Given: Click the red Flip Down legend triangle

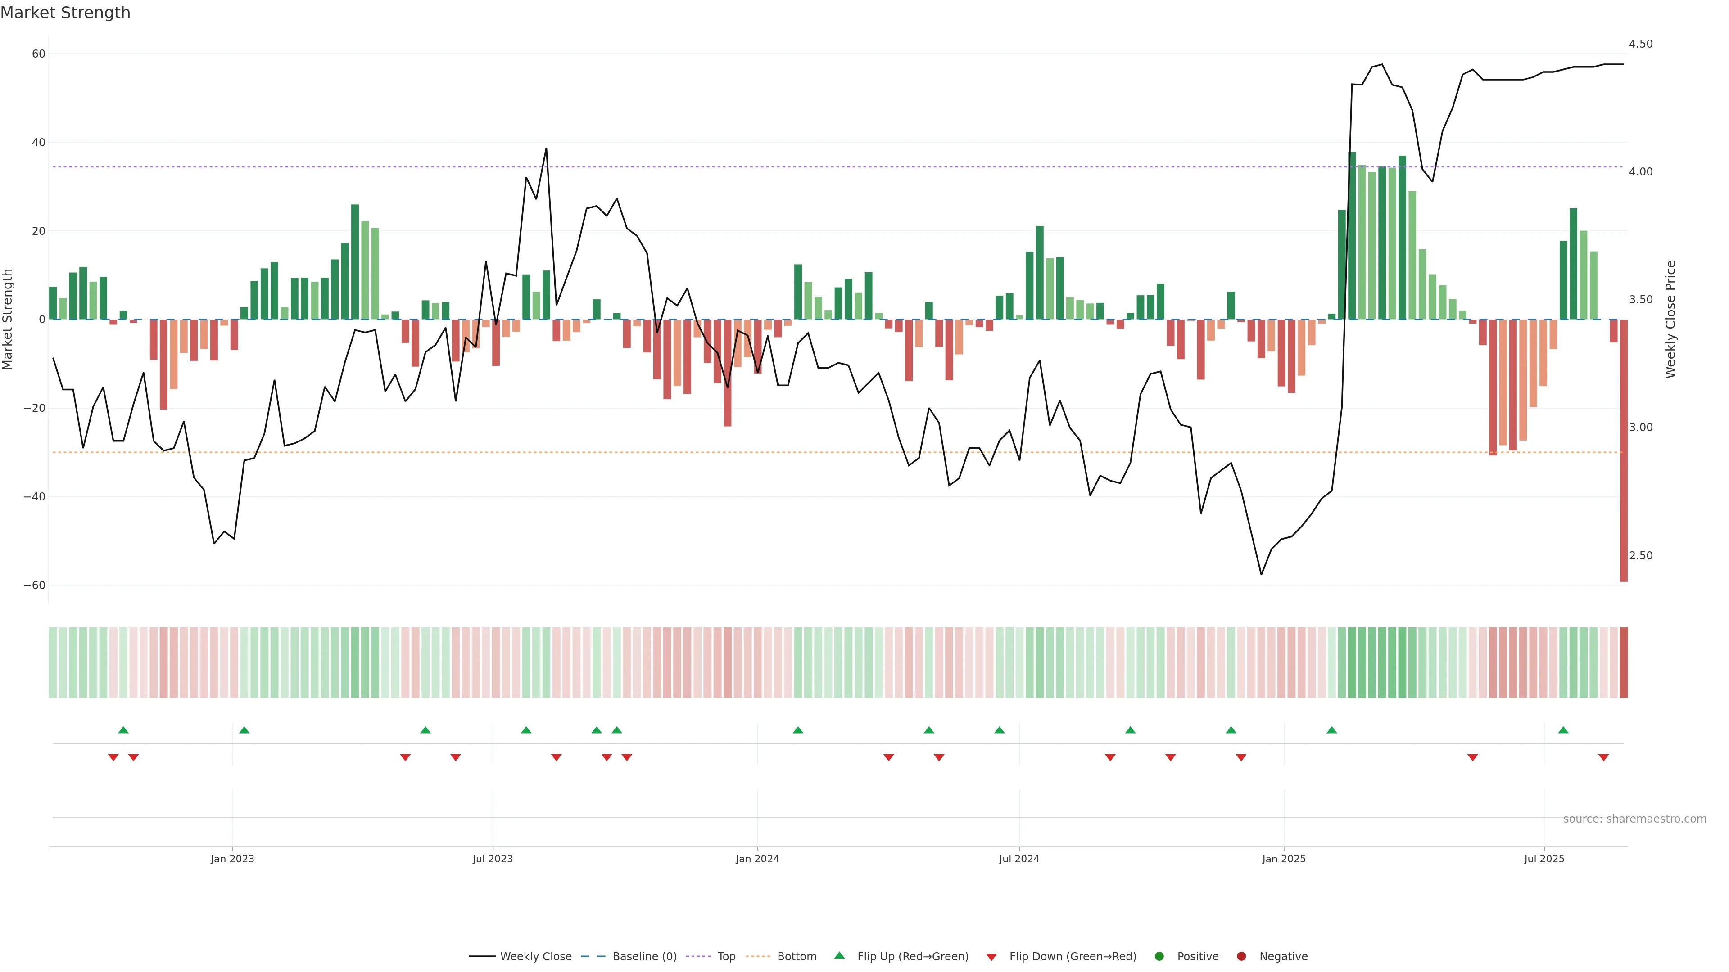Looking at the screenshot, I should [x=991, y=957].
